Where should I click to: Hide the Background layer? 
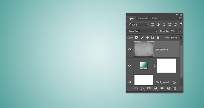[x=130, y=82]
